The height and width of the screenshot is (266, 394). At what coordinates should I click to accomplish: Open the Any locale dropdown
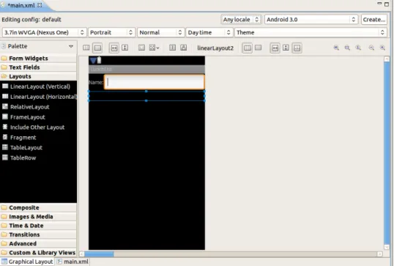[241, 19]
